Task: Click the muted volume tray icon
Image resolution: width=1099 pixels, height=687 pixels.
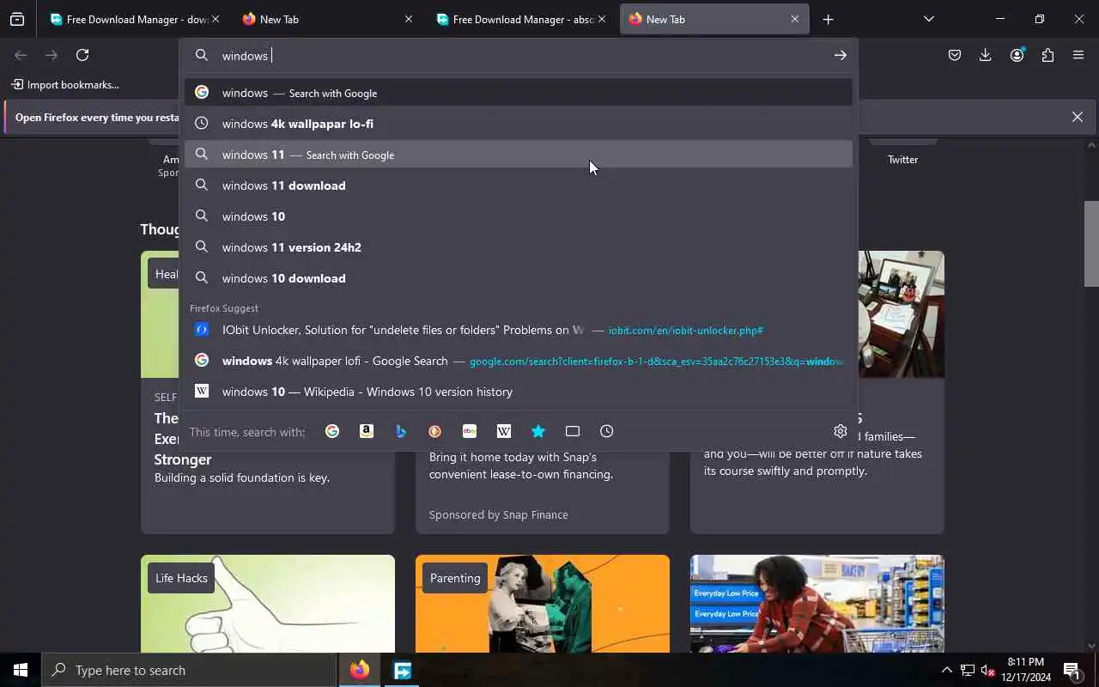Action: click(x=988, y=670)
